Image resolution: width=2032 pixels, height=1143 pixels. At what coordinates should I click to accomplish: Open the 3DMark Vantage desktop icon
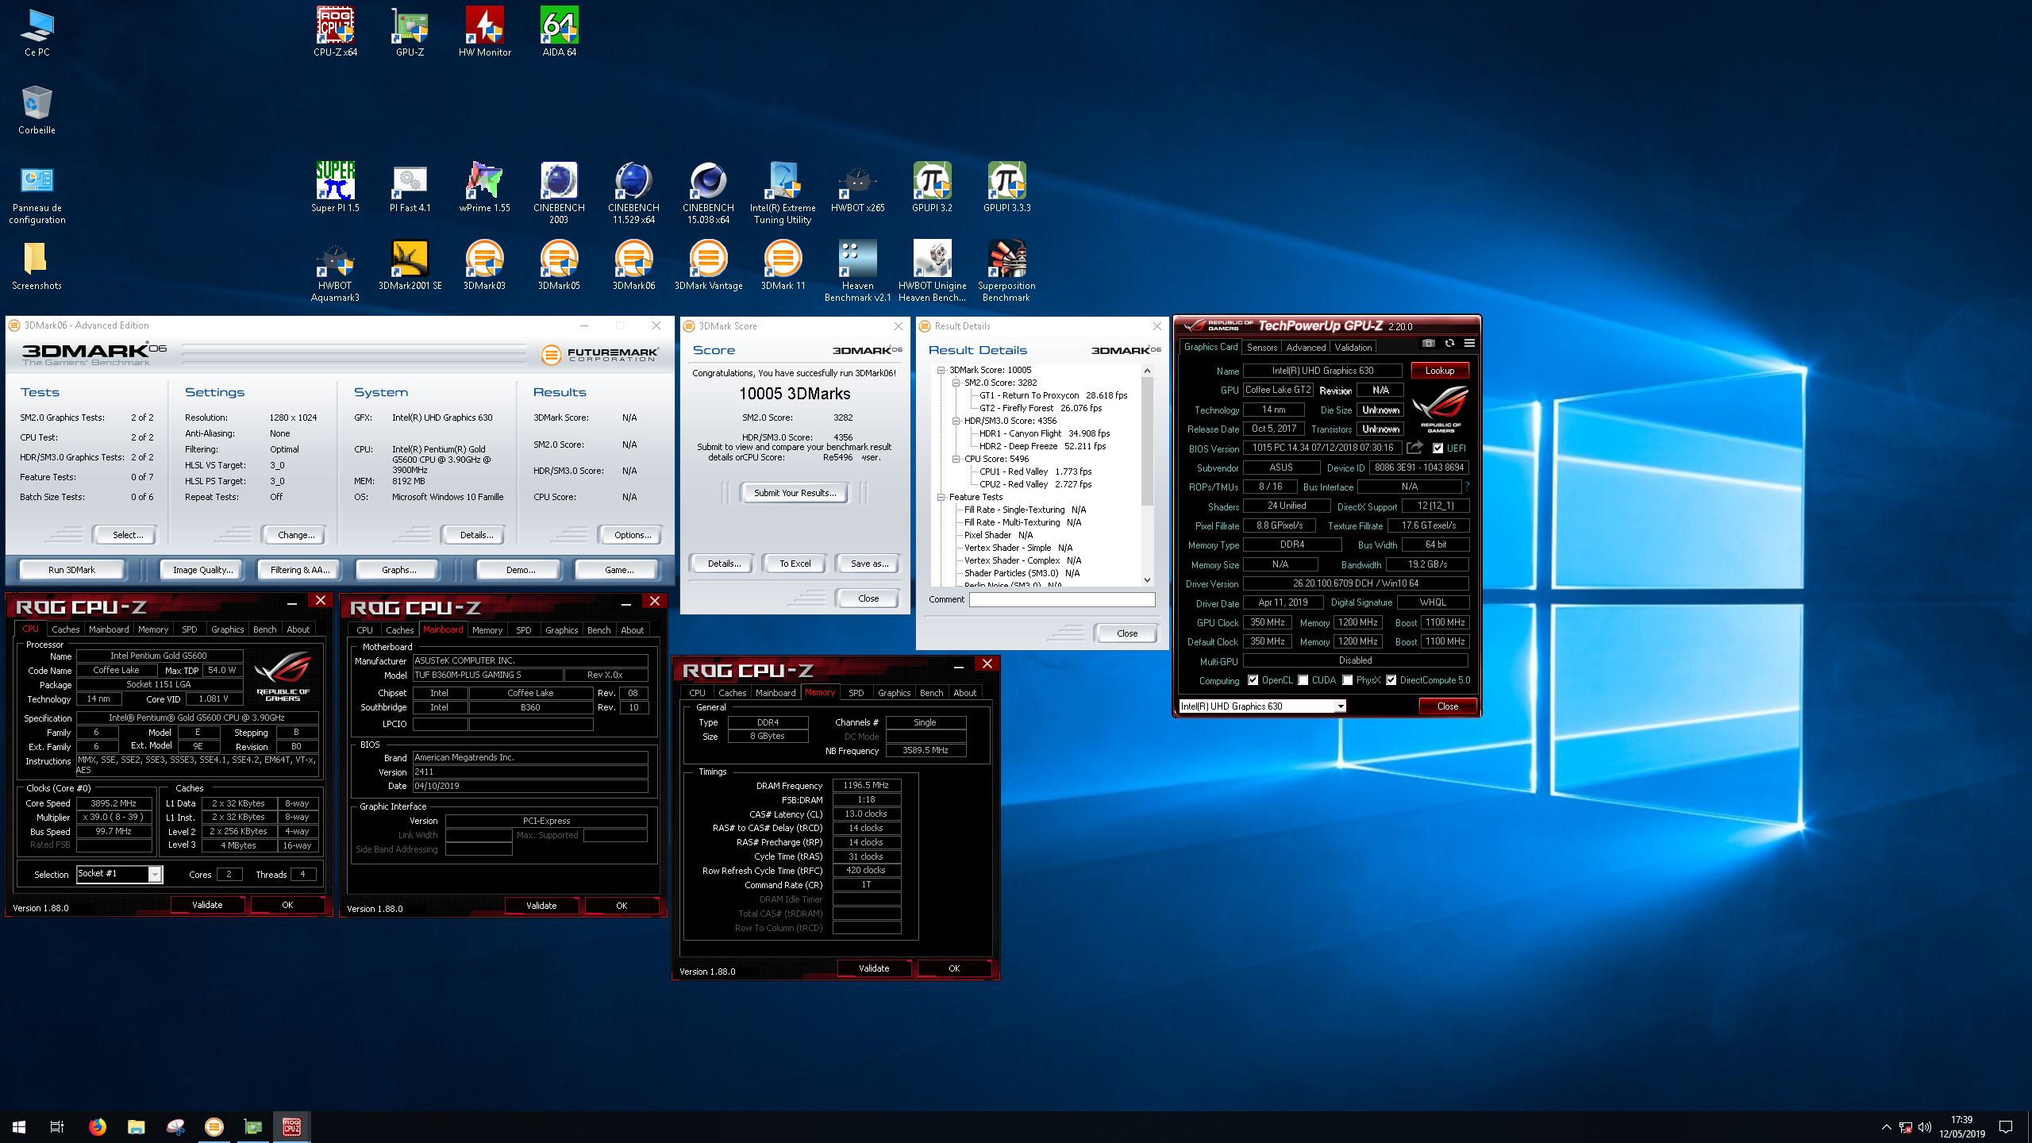pyautogui.click(x=708, y=265)
